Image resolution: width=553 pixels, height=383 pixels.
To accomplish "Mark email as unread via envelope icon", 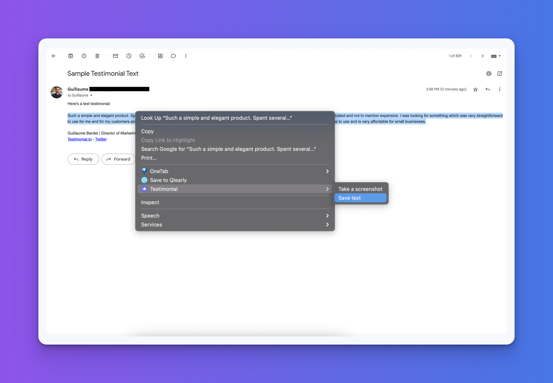I will (x=115, y=56).
